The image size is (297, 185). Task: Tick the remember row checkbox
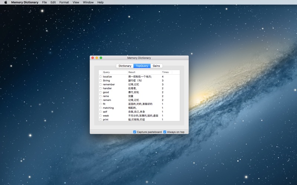click(100, 84)
